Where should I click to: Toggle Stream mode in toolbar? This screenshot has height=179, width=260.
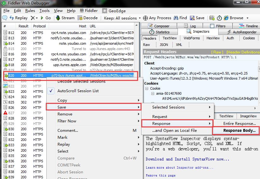point(65,18)
